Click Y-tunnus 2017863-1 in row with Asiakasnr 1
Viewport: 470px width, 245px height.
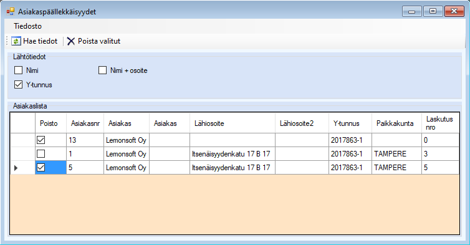[x=350, y=154]
